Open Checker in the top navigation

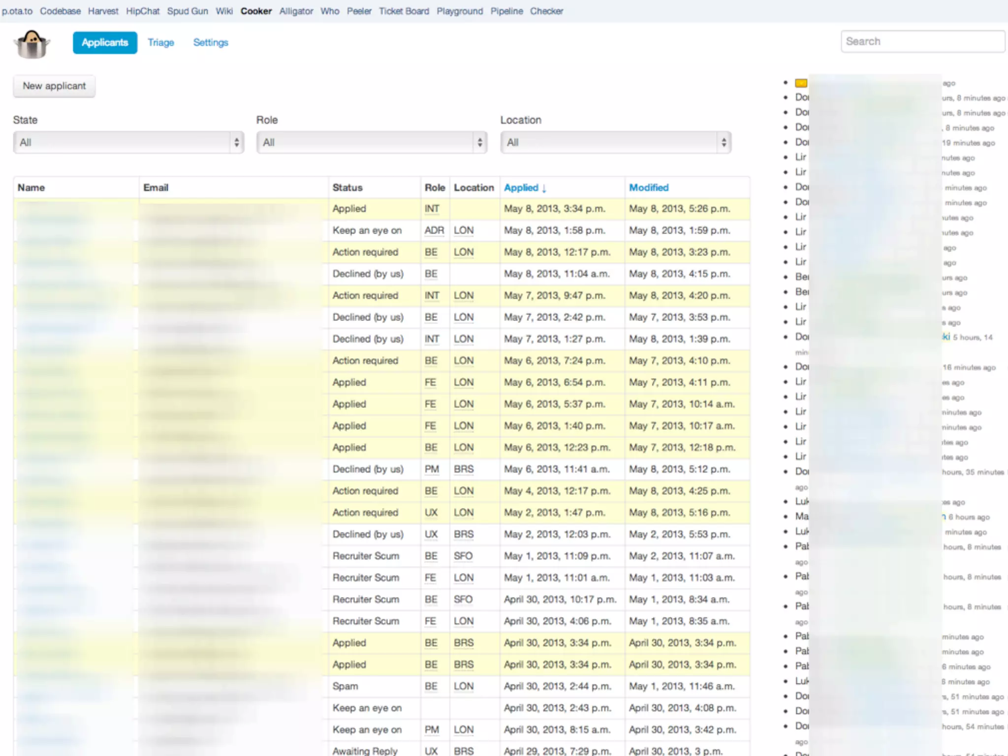pos(546,11)
